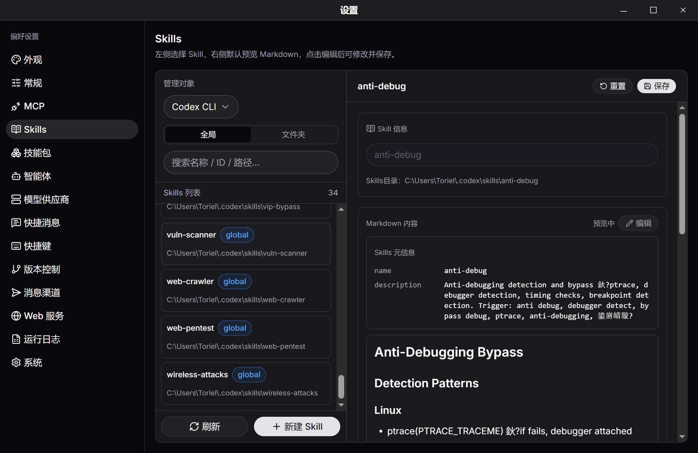Open the 快捷键 keyboard icon
The image size is (698, 453).
[x=16, y=246]
